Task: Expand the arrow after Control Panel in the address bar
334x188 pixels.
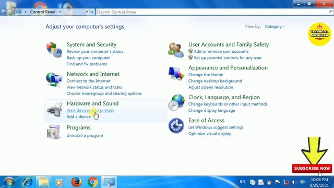Action: coord(60,12)
